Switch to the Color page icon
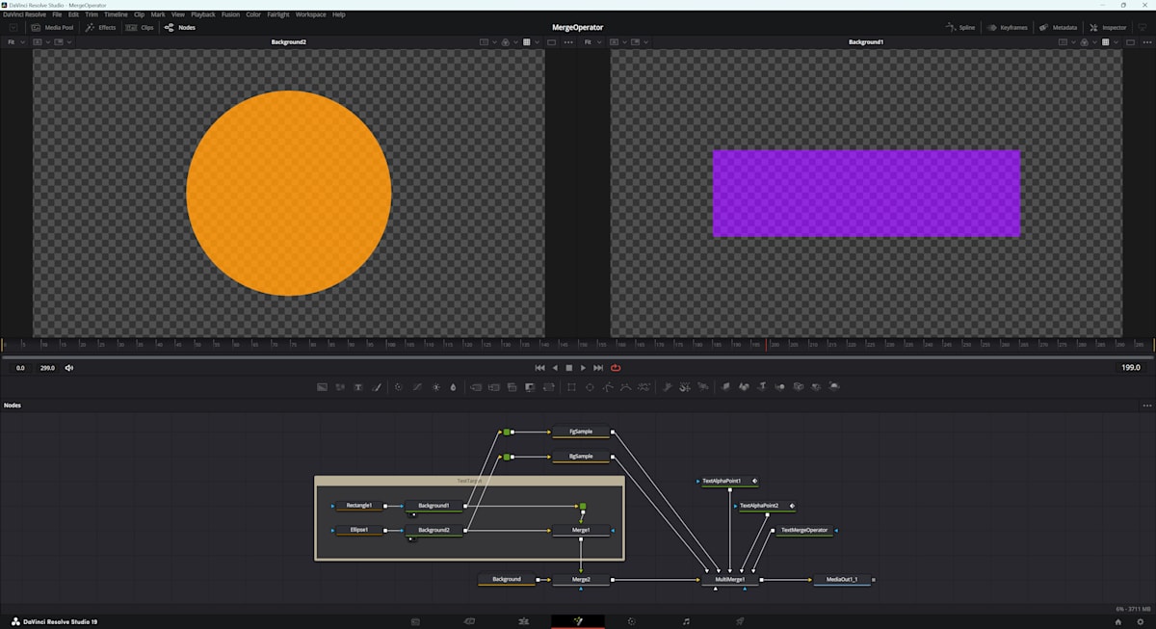The height and width of the screenshot is (629, 1156). tap(632, 622)
